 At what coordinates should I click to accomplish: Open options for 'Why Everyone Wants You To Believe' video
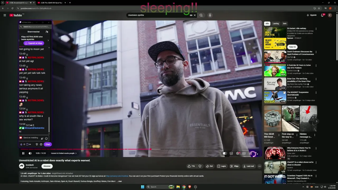(316, 148)
